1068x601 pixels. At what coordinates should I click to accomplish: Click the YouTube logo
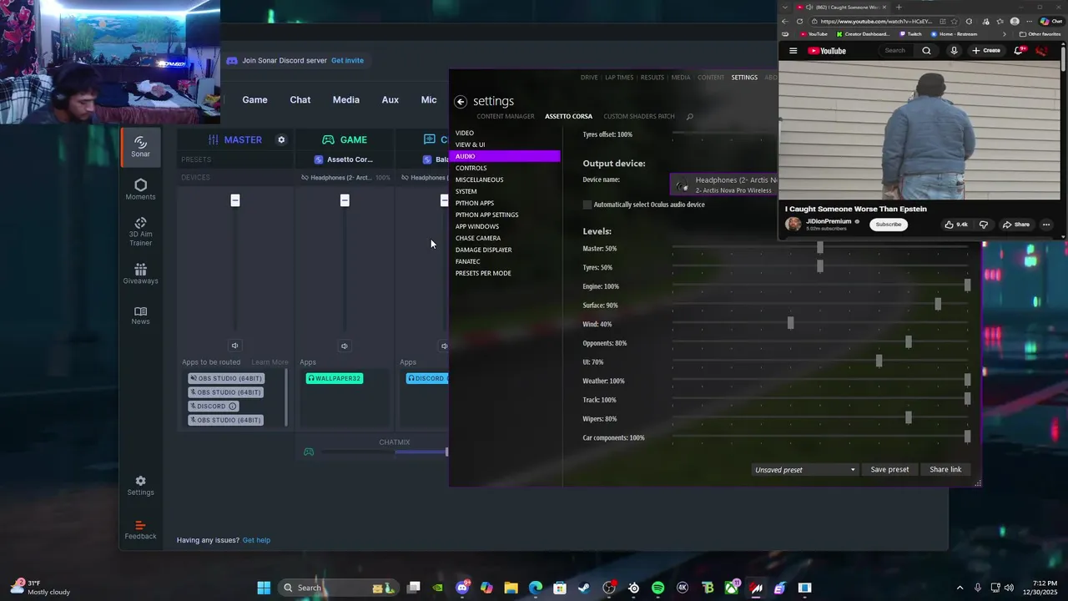(827, 51)
